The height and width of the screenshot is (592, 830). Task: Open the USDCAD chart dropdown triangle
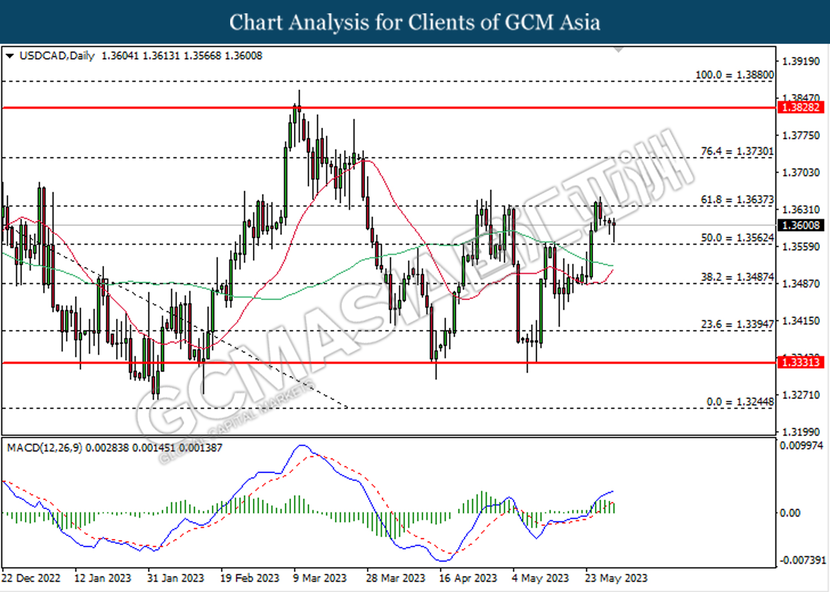[x=9, y=56]
